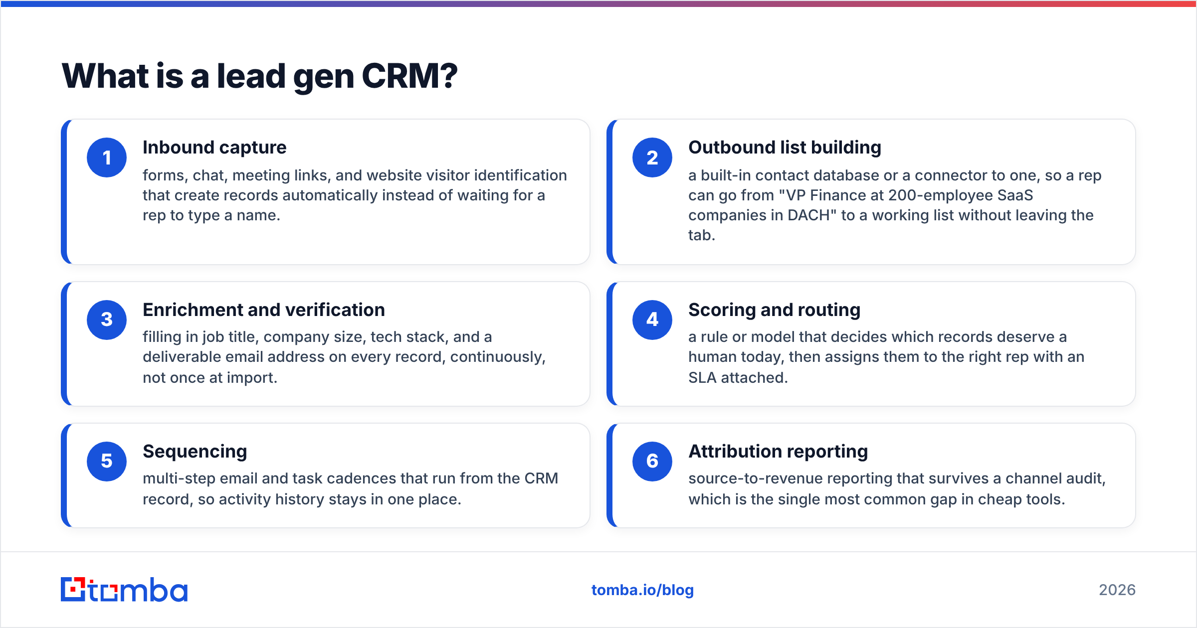
Task: Select the 'What is a lead gen CRM?' title
Action: tap(260, 76)
